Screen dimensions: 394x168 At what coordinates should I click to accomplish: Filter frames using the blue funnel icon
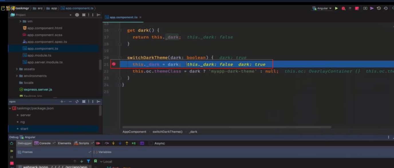point(88,161)
